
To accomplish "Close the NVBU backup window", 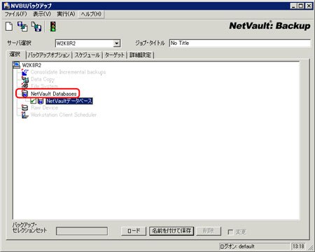I will 309,6.
